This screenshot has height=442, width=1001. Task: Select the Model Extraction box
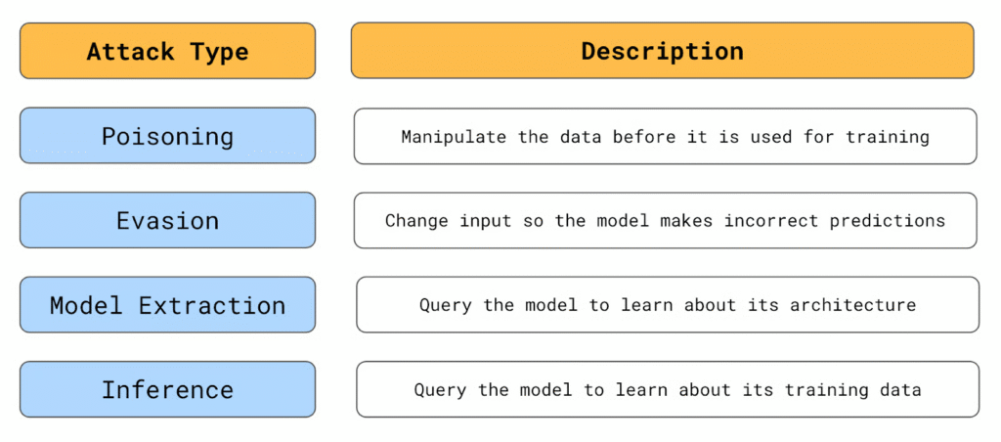click(167, 305)
